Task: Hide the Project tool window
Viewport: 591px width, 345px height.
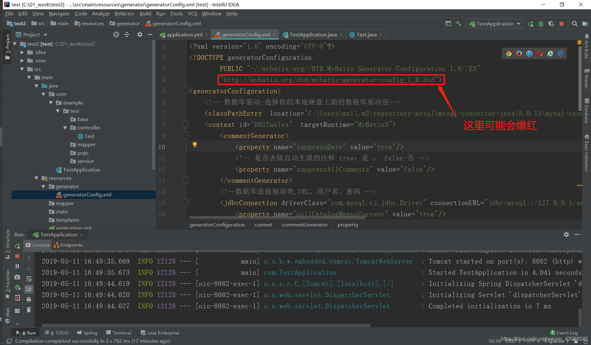Action: [x=150, y=34]
